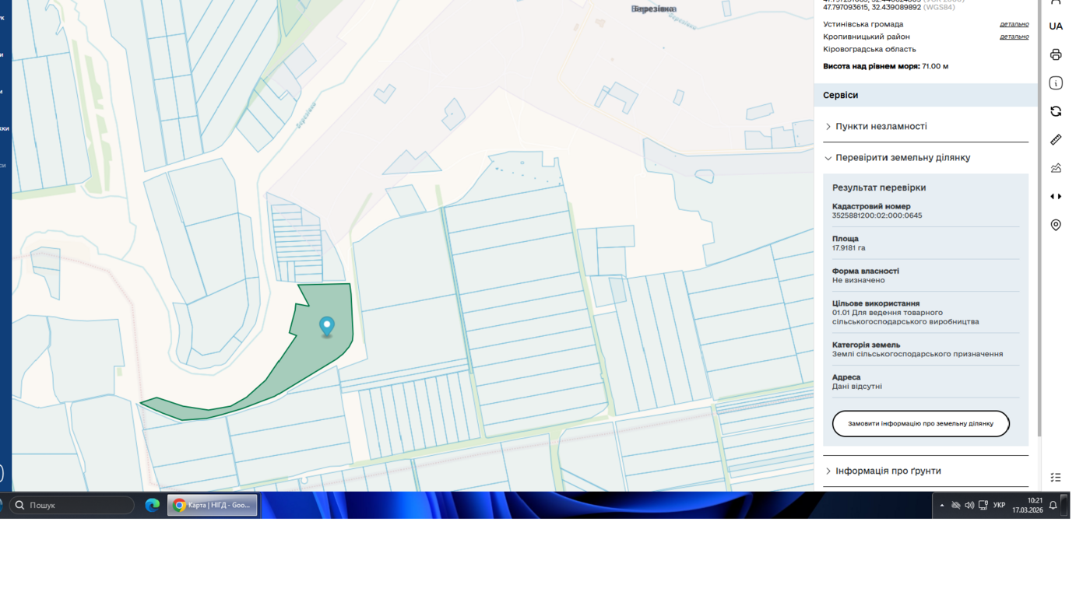Click the blue pin marker on the parcel

click(327, 326)
